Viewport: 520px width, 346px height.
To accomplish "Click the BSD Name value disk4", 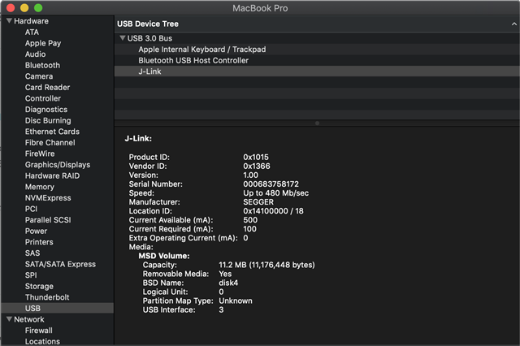I will [228, 283].
